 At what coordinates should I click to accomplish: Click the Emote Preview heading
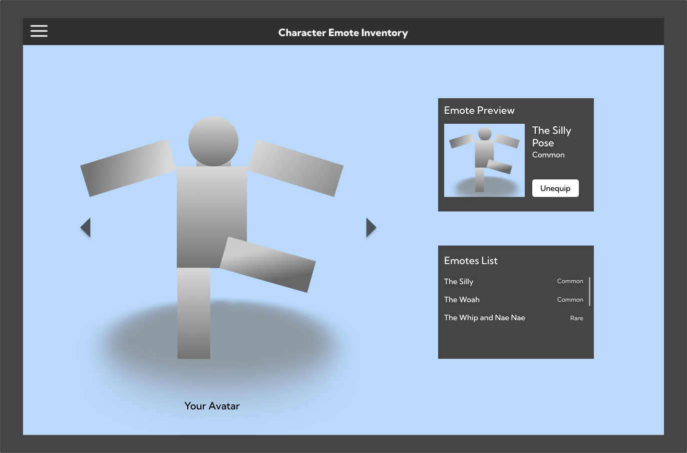479,110
